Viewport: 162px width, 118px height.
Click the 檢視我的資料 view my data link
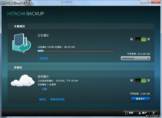[x=57, y=99]
